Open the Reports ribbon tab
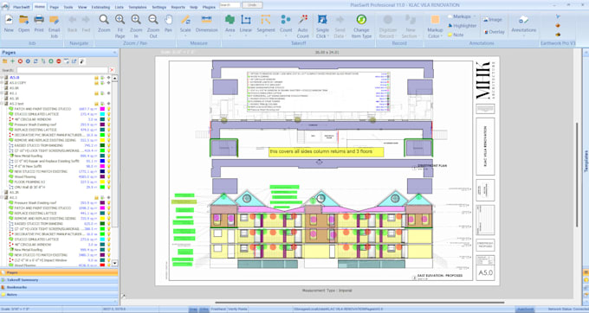 (x=178, y=7)
